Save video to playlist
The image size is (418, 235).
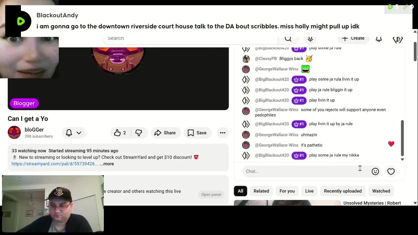[x=197, y=133]
